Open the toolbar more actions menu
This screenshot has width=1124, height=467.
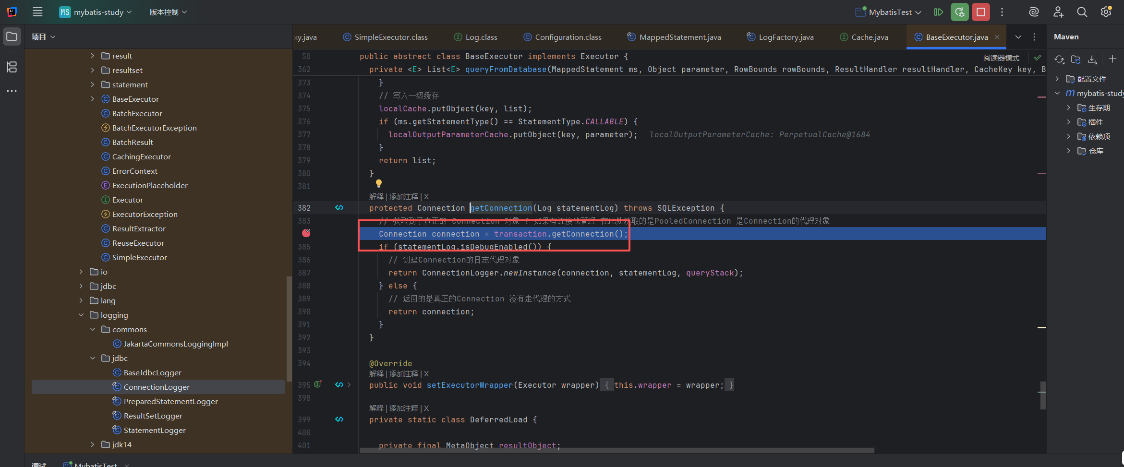(x=1002, y=12)
